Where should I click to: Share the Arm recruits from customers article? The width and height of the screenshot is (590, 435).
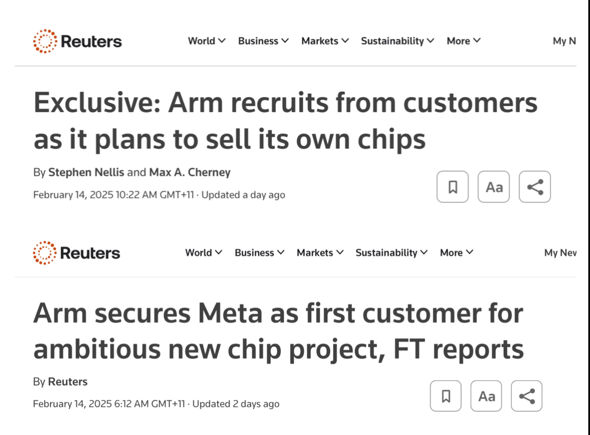(535, 187)
